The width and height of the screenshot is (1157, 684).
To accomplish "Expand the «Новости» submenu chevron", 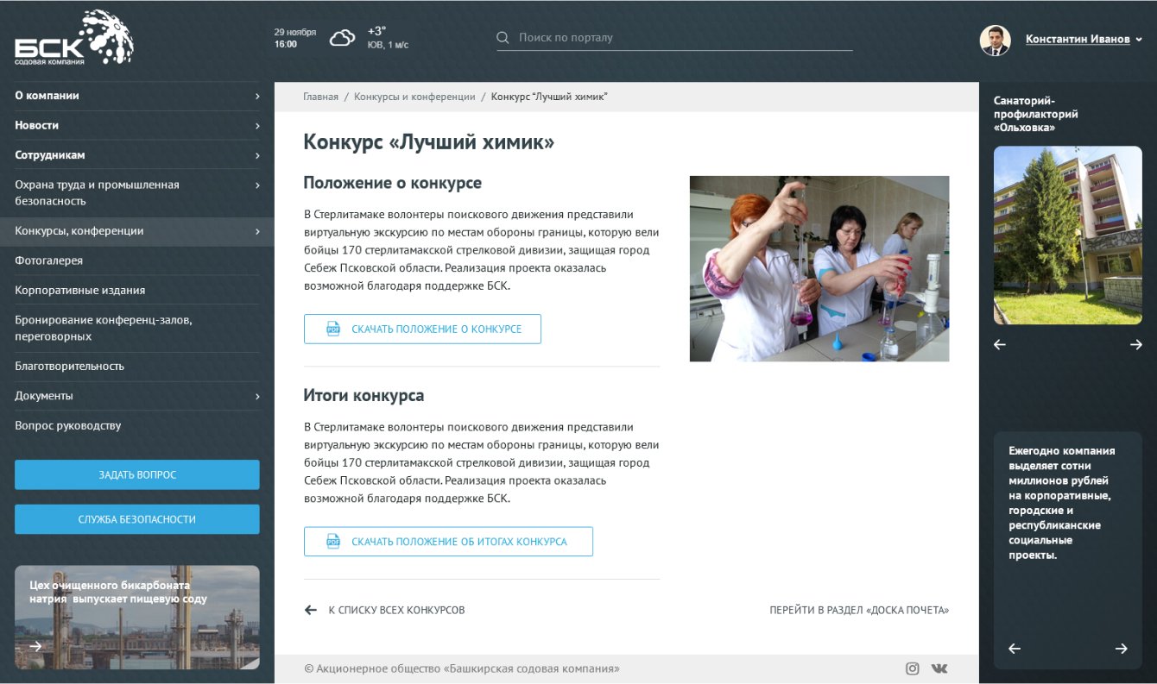I will pyautogui.click(x=257, y=126).
